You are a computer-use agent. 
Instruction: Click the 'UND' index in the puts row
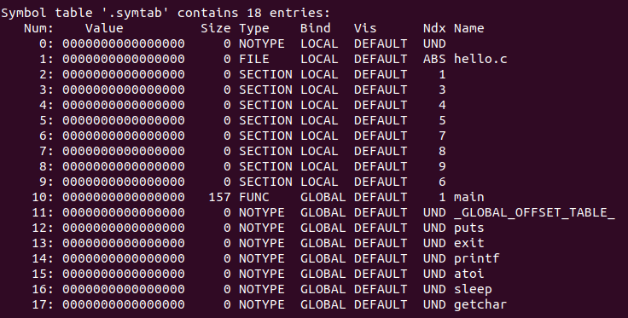tap(434, 228)
